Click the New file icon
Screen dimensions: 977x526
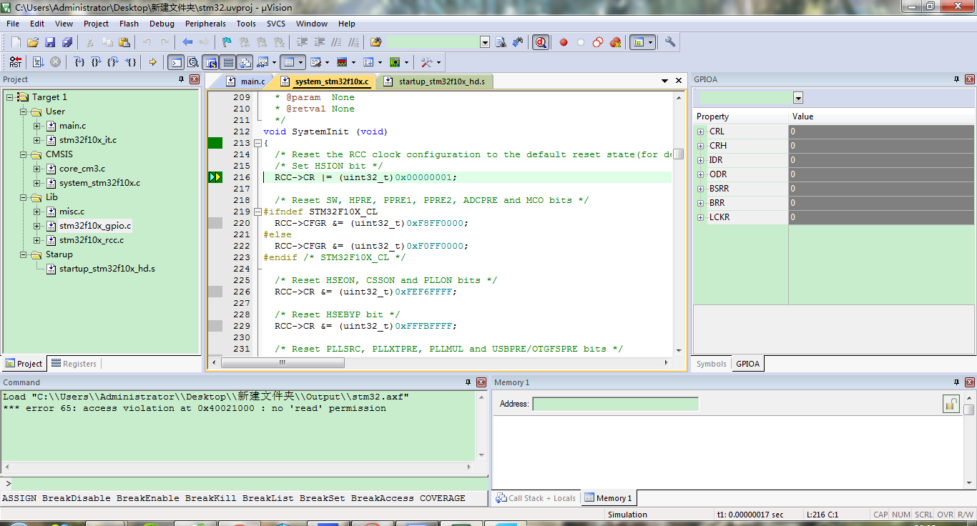tap(16, 42)
